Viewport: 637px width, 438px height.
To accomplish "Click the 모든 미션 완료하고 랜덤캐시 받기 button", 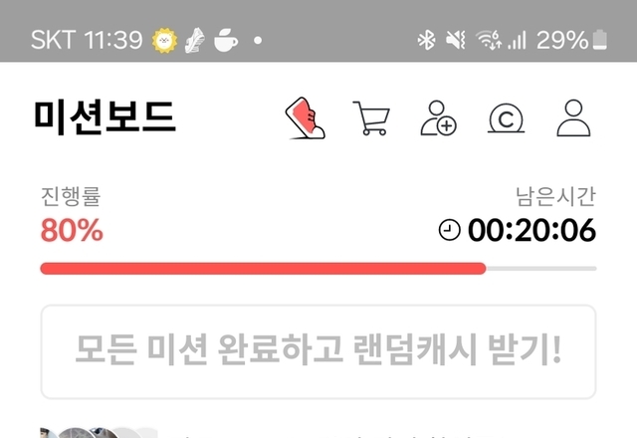I will click(318, 351).
